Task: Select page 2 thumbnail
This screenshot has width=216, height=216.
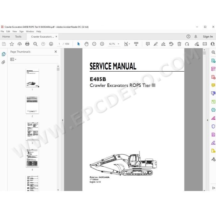Action: pyautogui.click(x=32, y=104)
